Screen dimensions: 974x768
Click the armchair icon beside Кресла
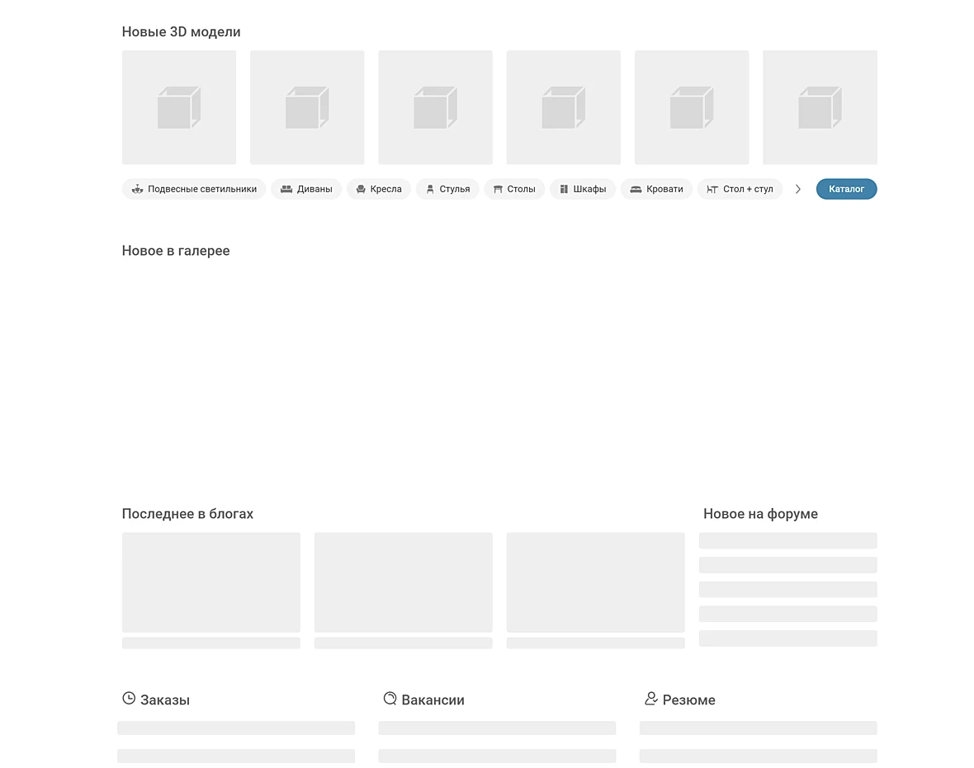[361, 190]
